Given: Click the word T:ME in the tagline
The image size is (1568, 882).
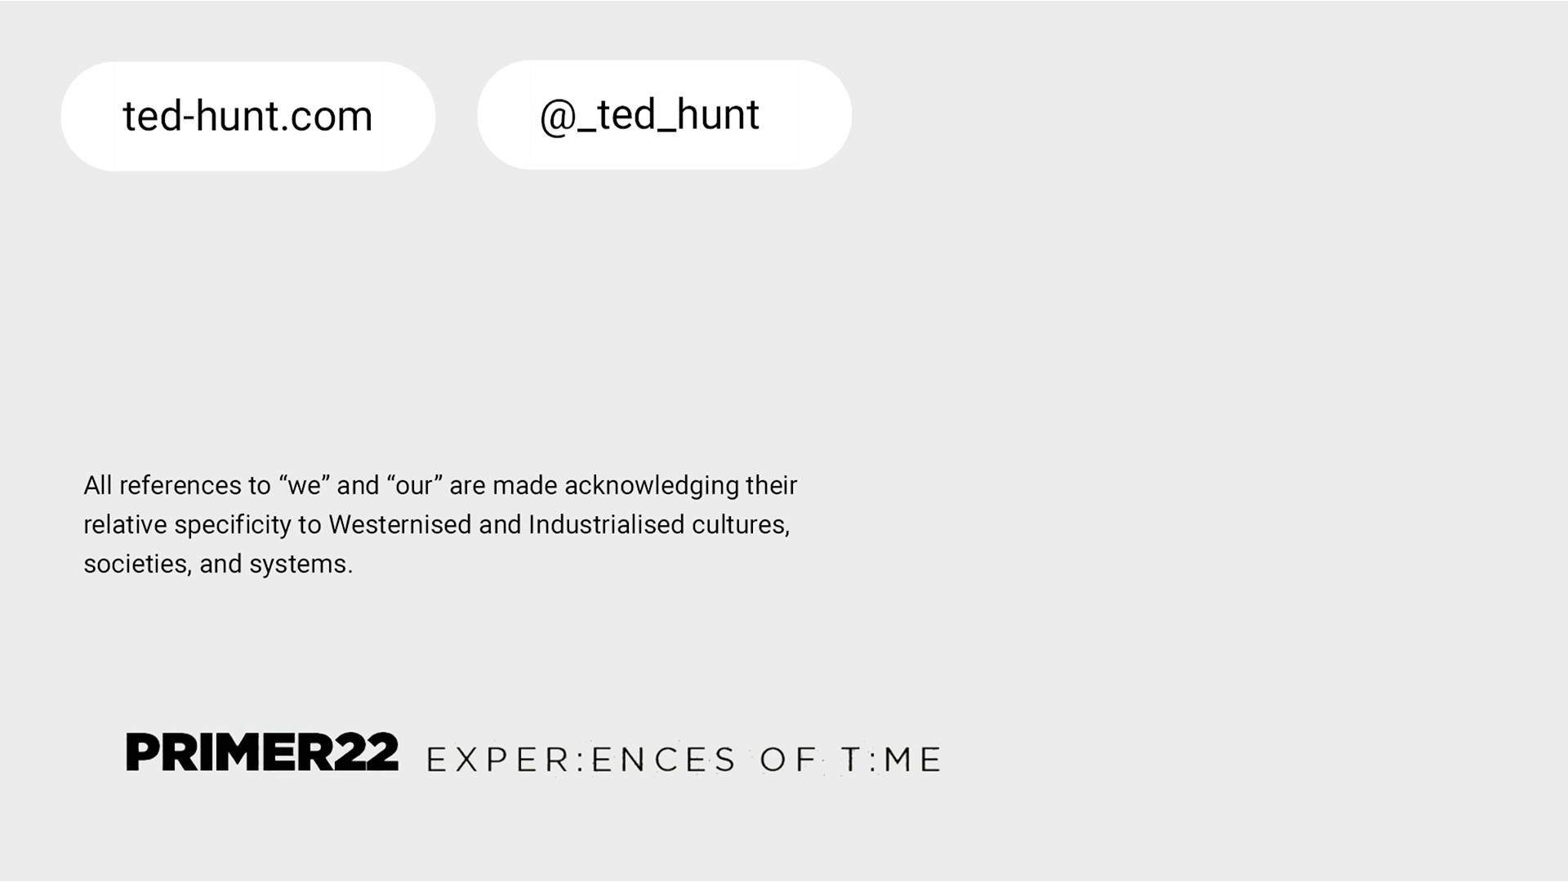Looking at the screenshot, I should tap(891, 760).
